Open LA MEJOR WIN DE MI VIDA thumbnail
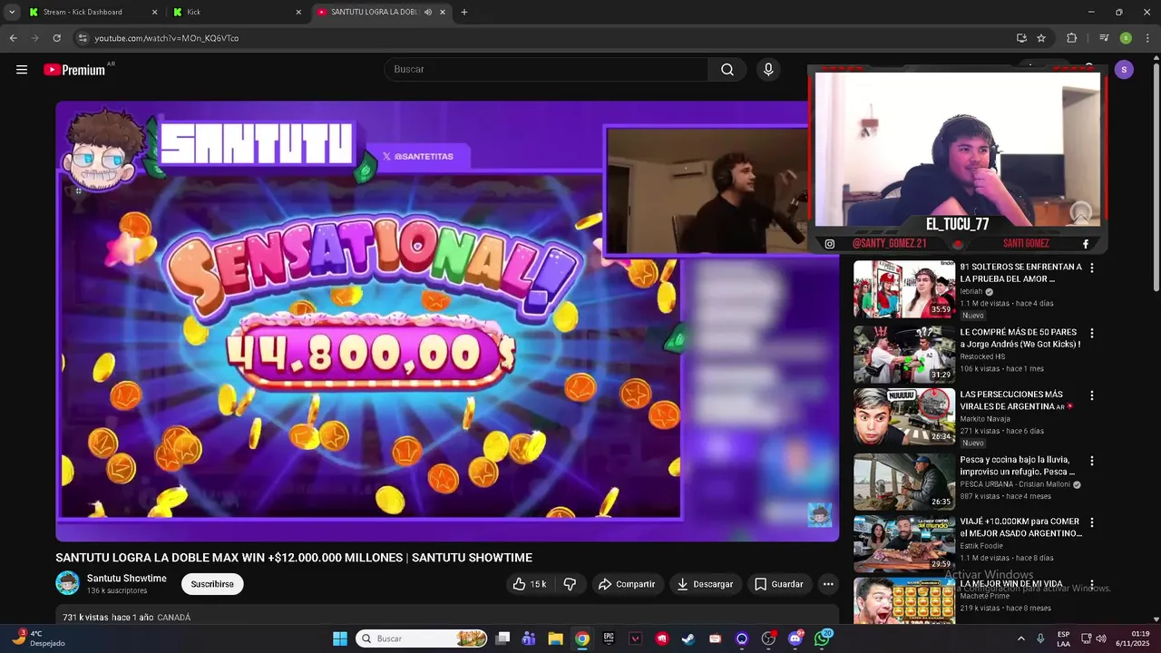Image resolution: width=1161 pixels, height=653 pixels. pyautogui.click(x=903, y=600)
